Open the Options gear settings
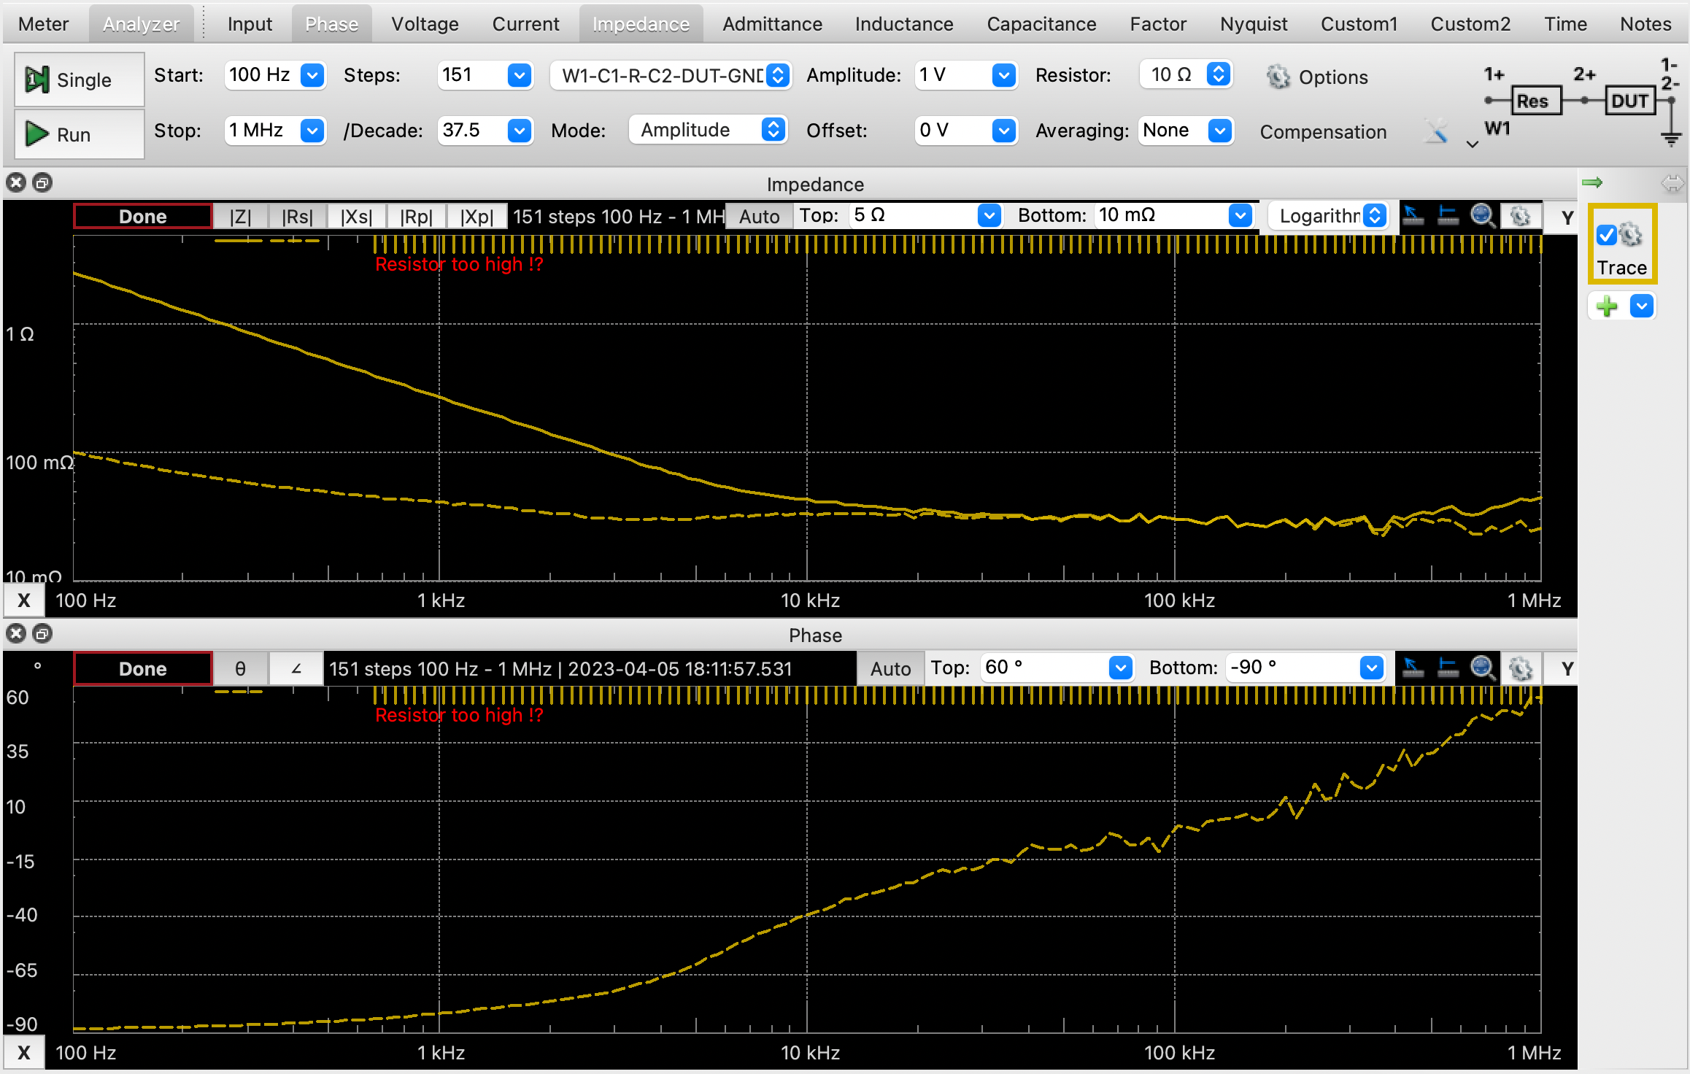 (x=1278, y=77)
